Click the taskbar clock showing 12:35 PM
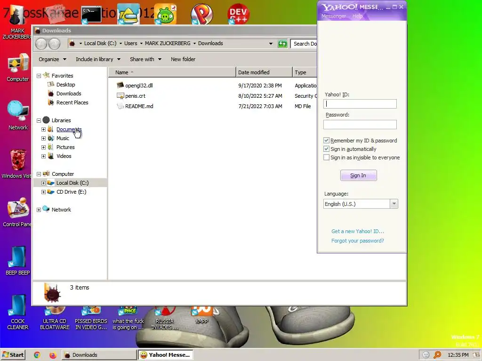Image resolution: width=482 pixels, height=361 pixels. coord(458,355)
